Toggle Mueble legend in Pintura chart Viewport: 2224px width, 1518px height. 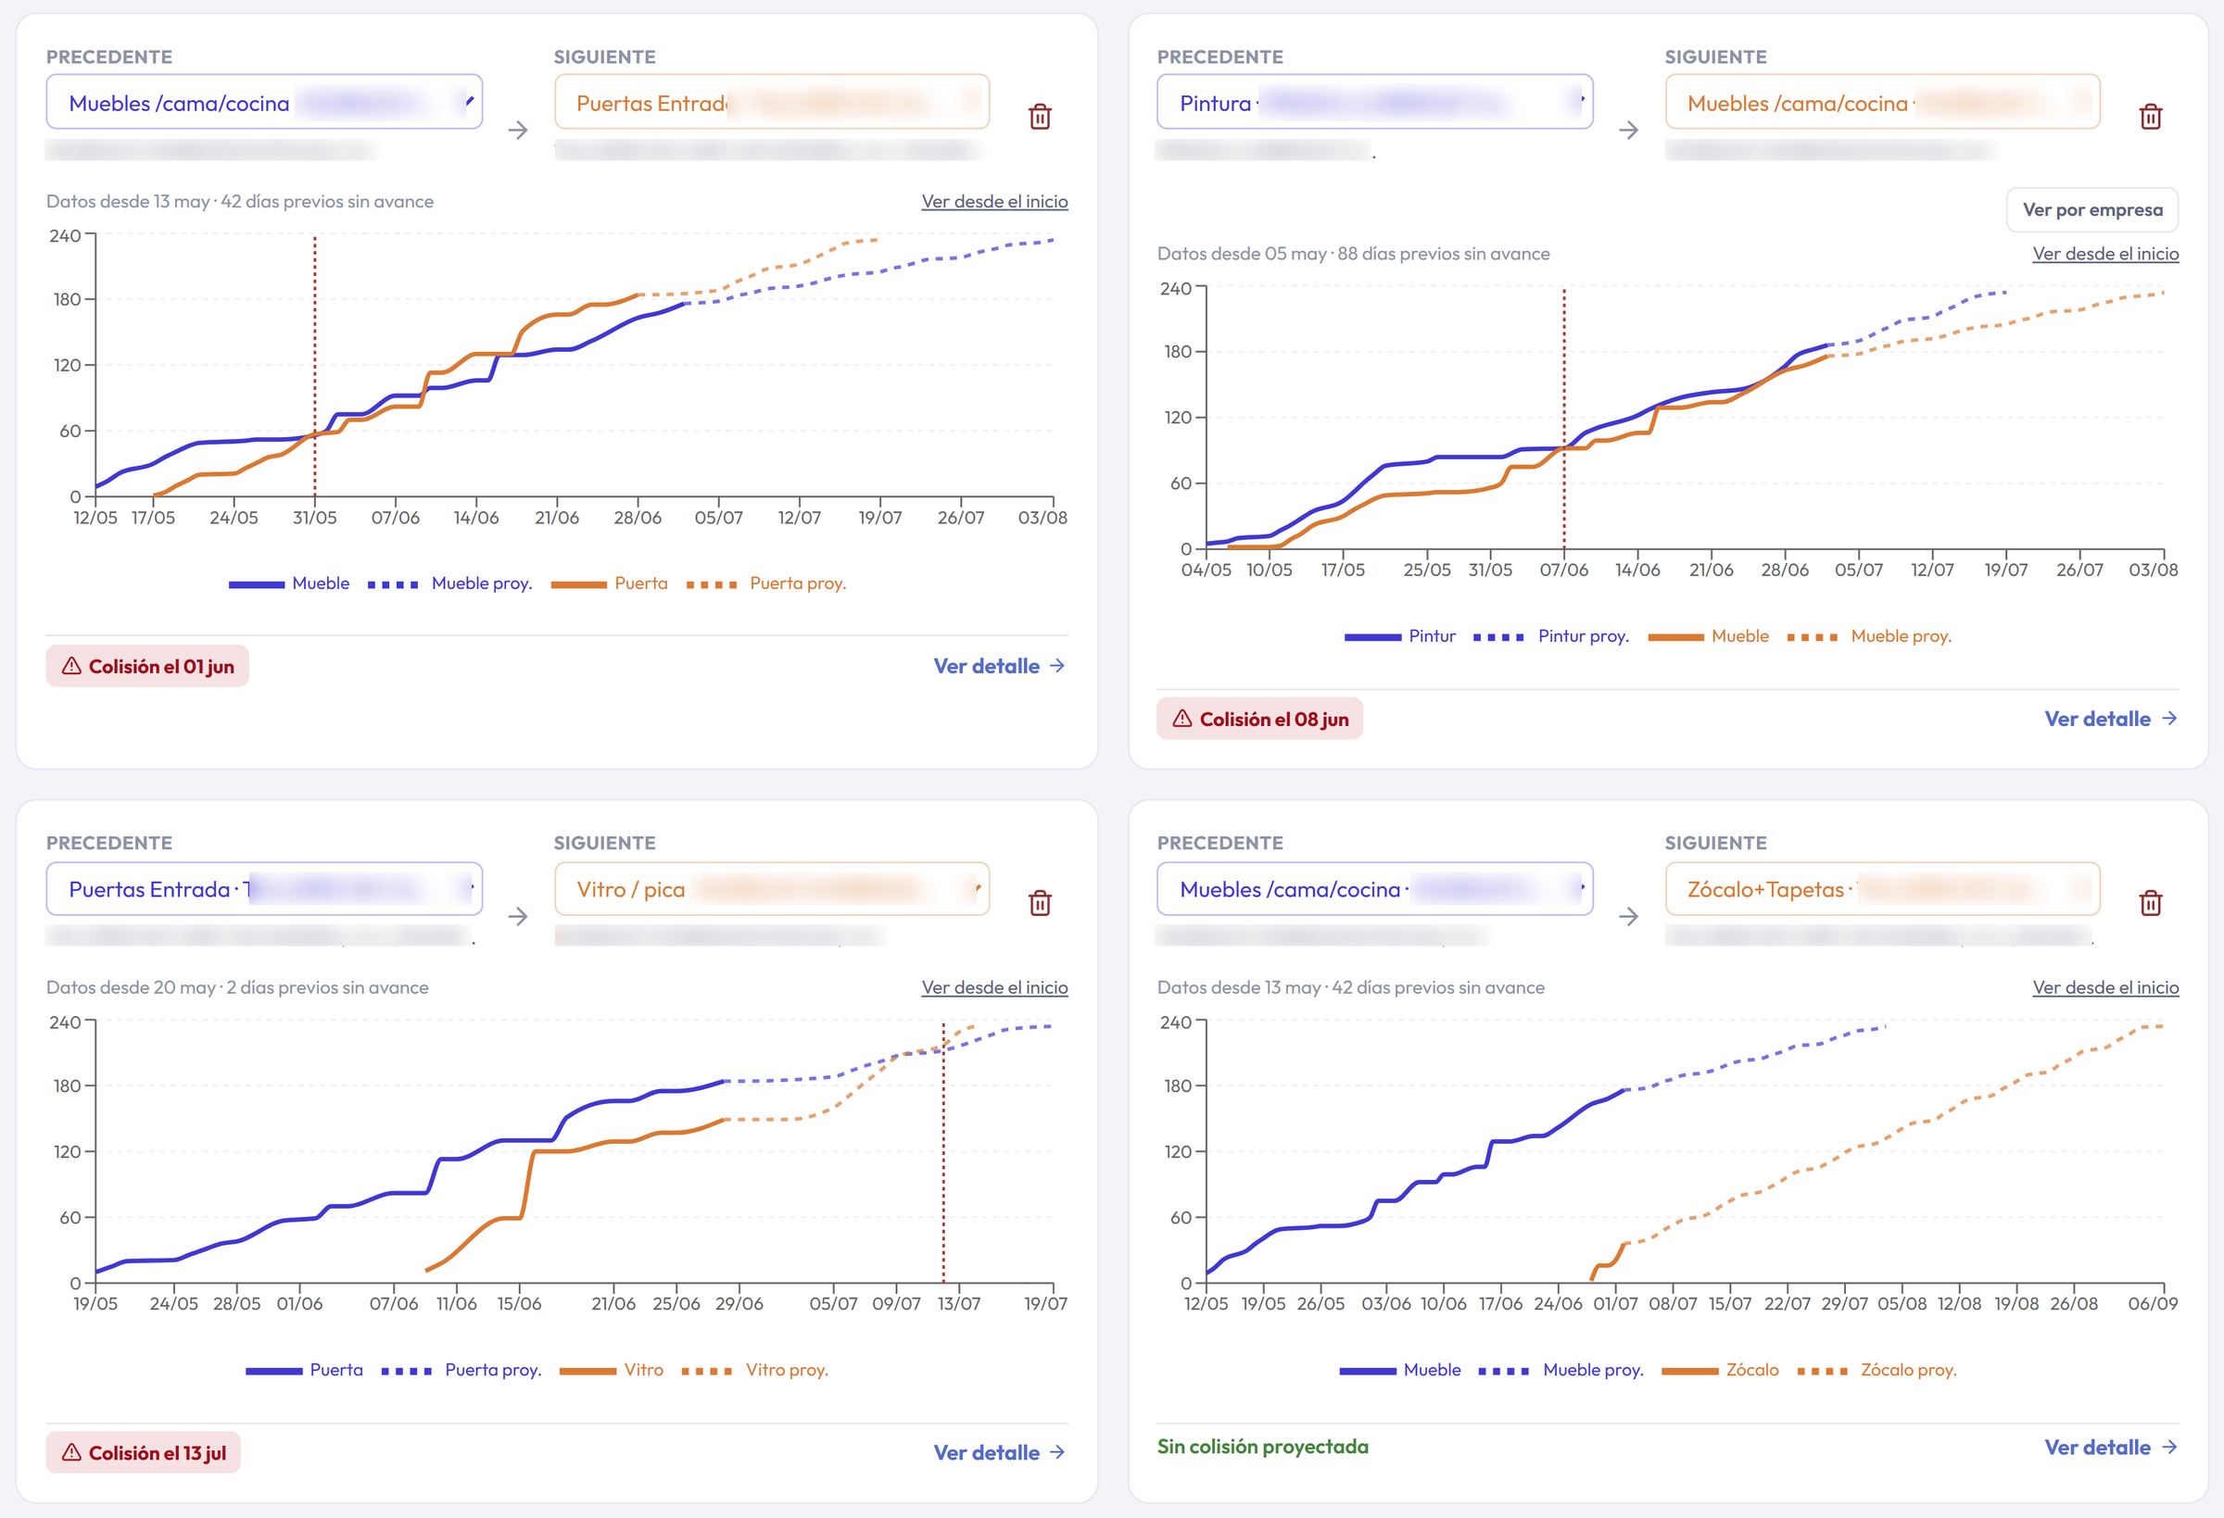(1708, 636)
